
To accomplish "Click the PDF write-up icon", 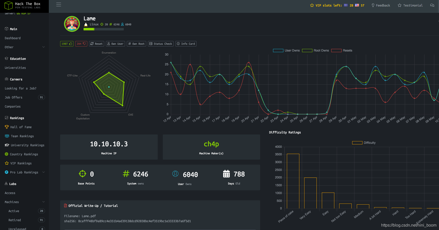I will click(65, 206).
